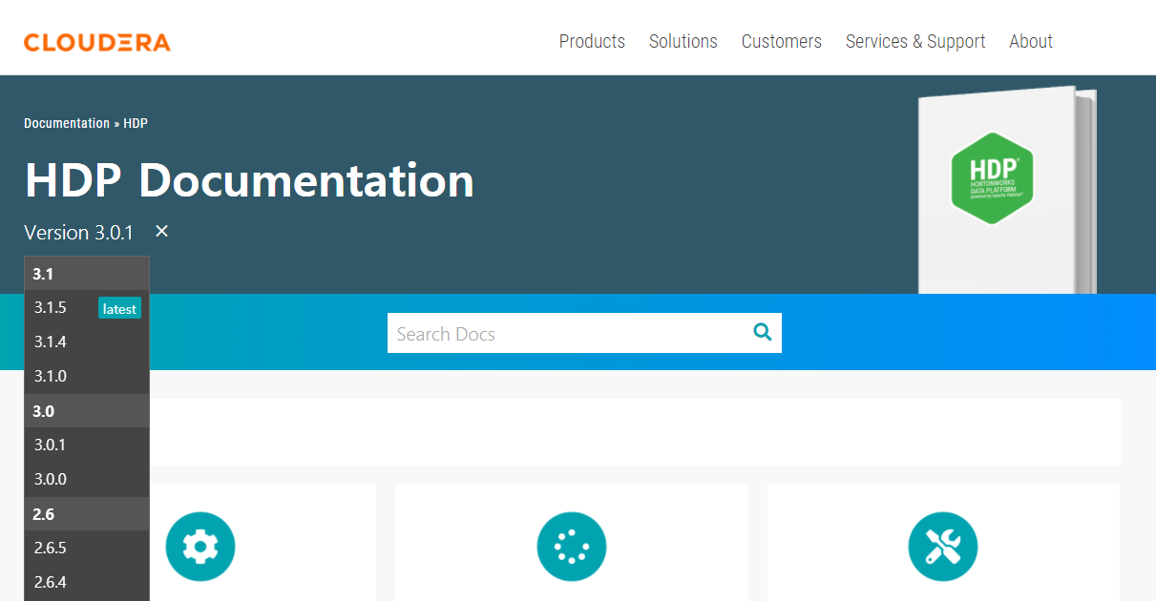Select version 3.1.0
Screen dimensions: 1156x601
click(x=87, y=376)
